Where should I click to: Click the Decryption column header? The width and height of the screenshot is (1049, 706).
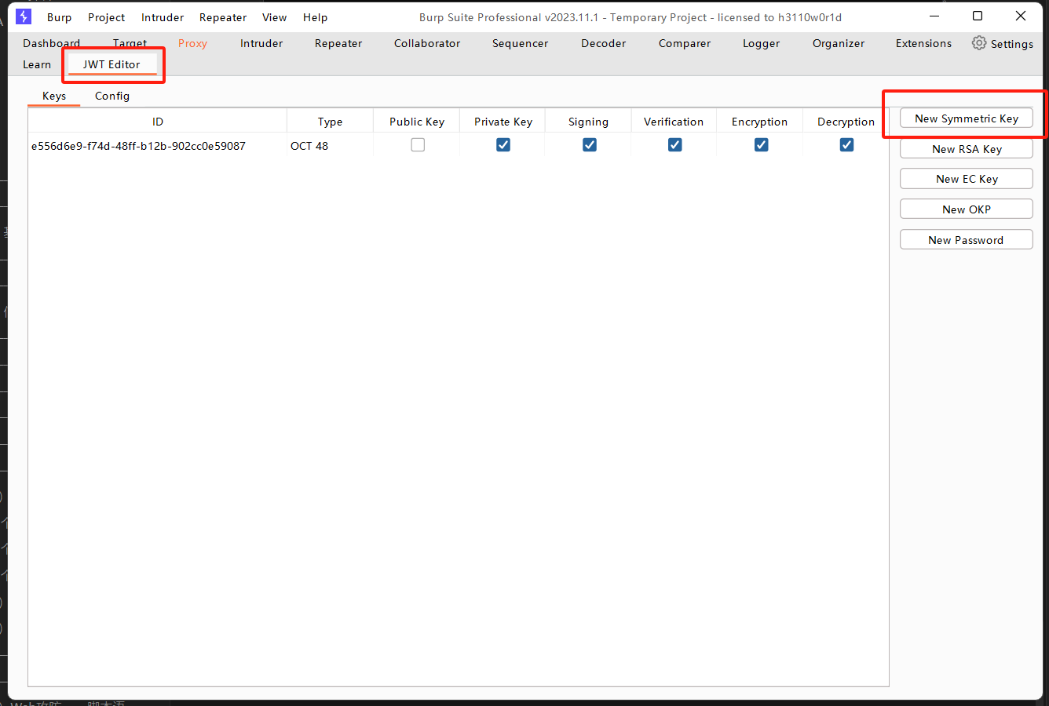coord(846,122)
